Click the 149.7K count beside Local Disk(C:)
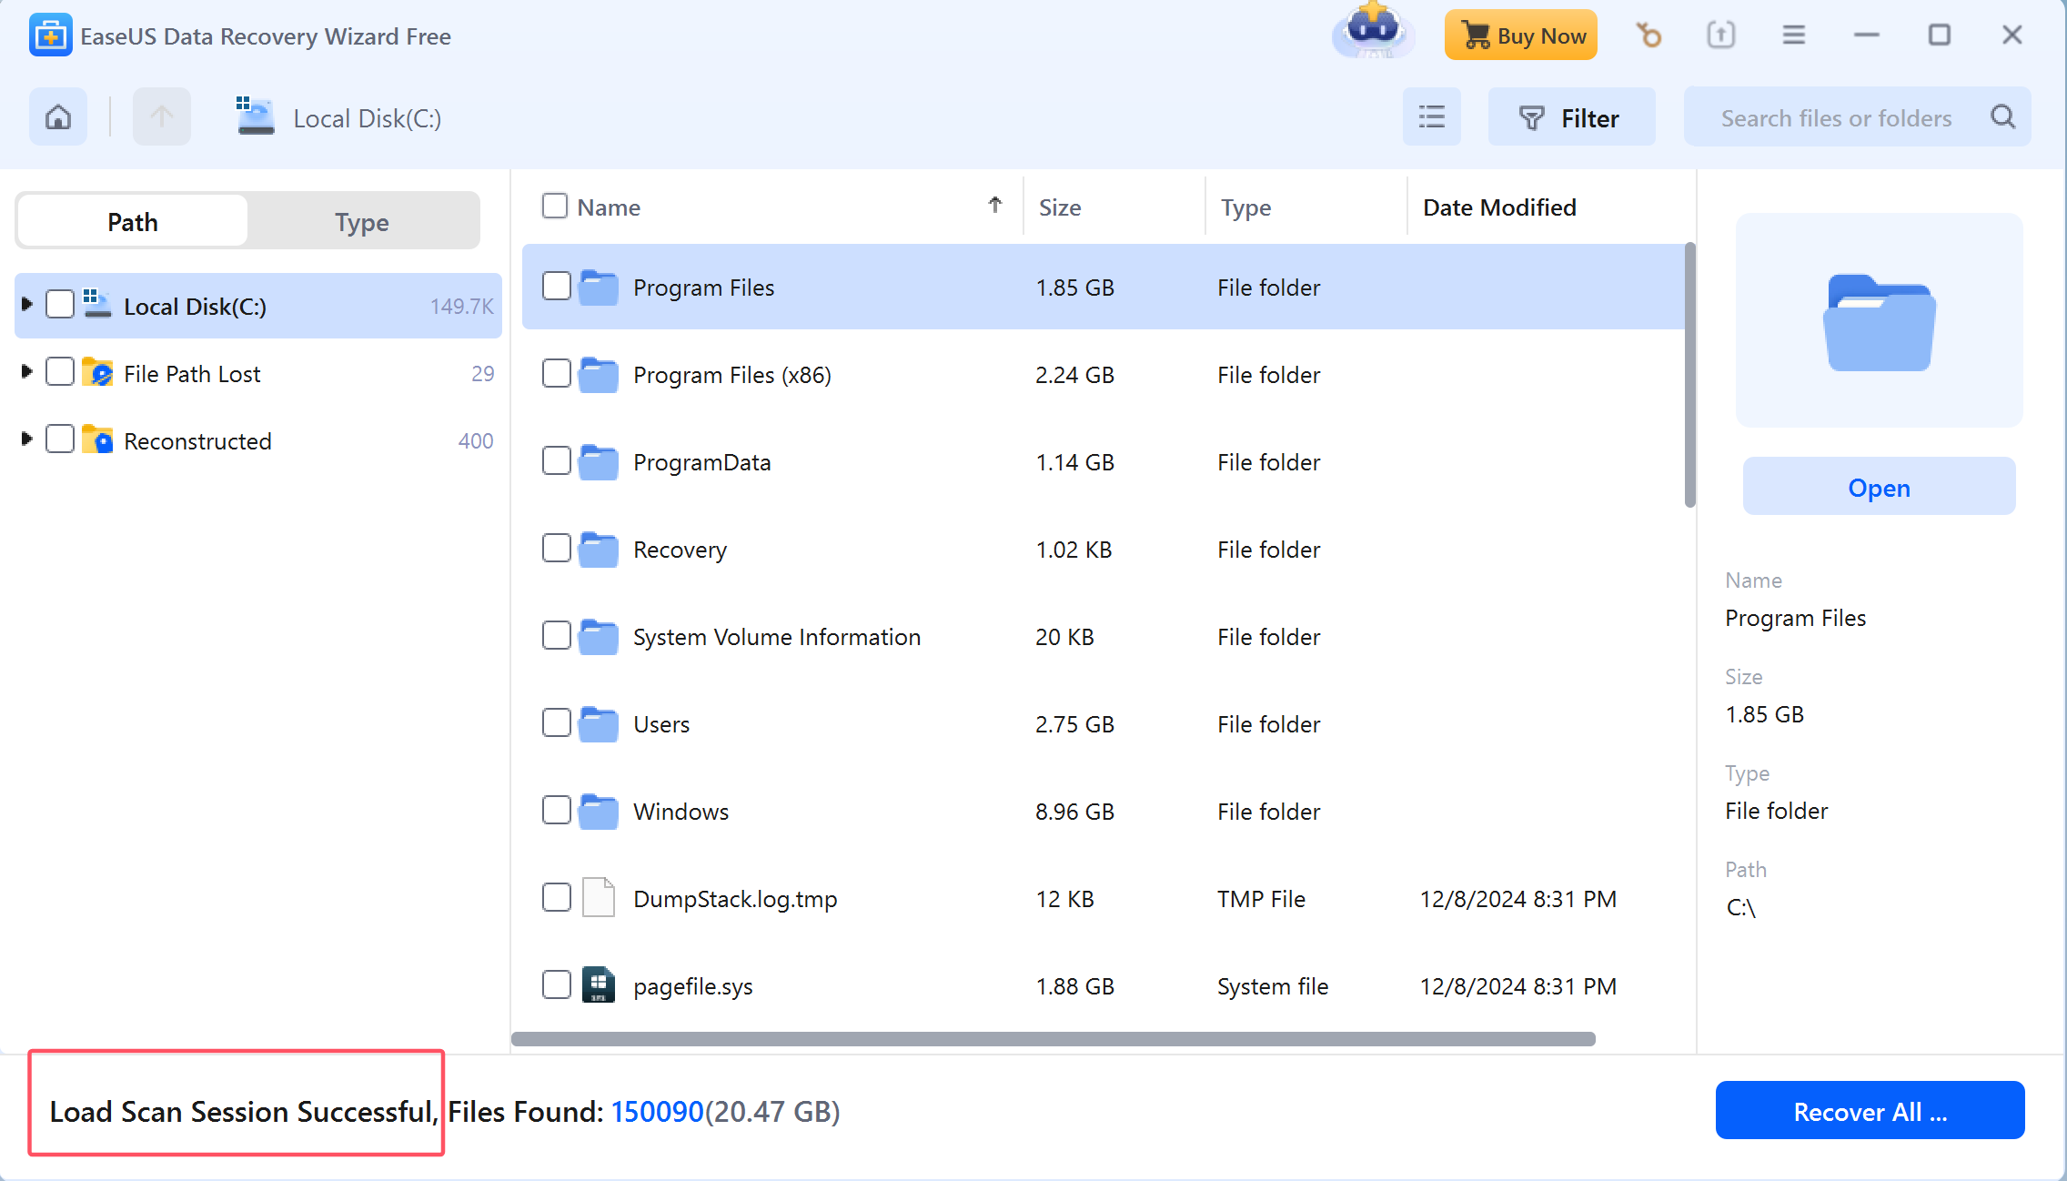 (462, 306)
